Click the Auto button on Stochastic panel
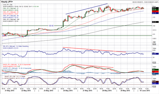This screenshot has width=159, height=94. (154, 87)
